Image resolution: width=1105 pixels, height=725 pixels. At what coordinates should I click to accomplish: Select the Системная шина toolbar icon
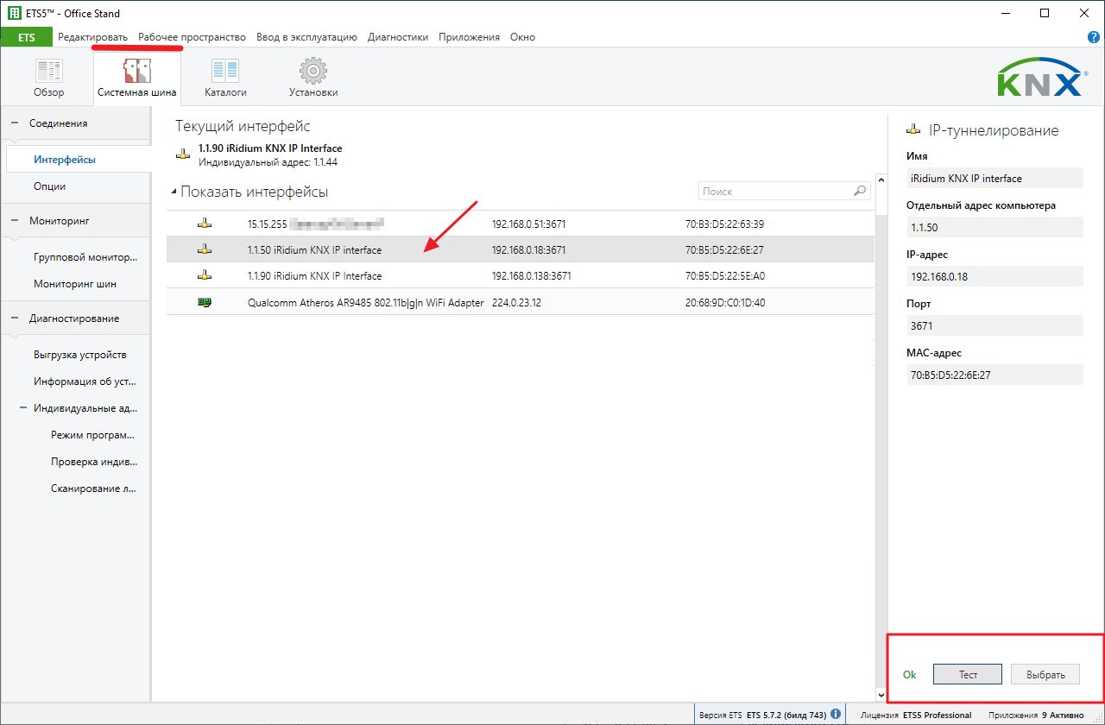(136, 72)
